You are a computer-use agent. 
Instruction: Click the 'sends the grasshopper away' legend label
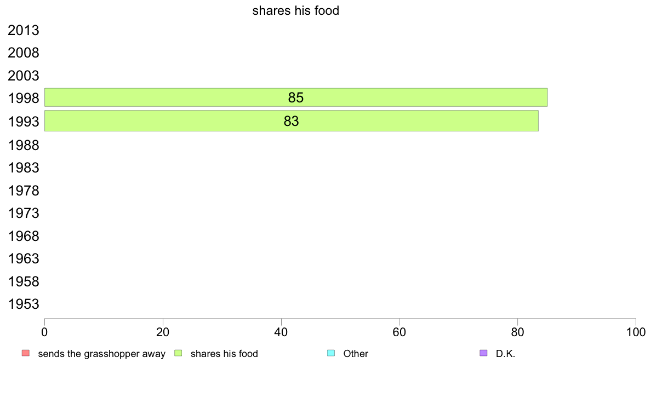(x=102, y=354)
